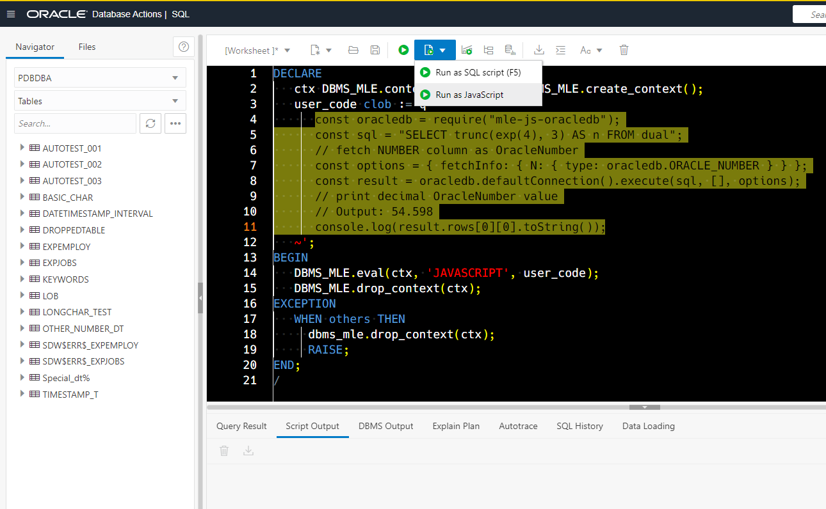
Task: Expand the AUTOTEST_001 table
Action: [22, 148]
